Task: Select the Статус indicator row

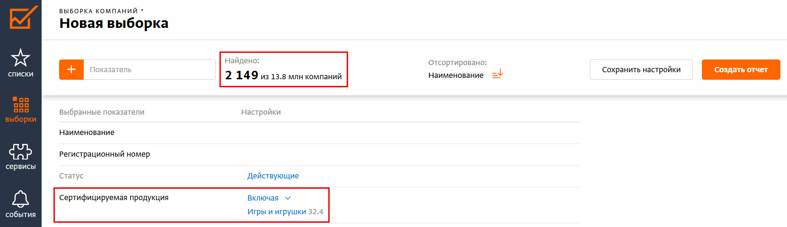Action: tap(71, 176)
